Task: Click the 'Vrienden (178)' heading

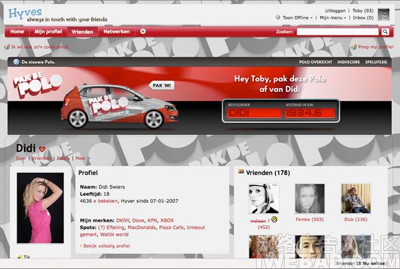Action: pyautogui.click(x=268, y=172)
